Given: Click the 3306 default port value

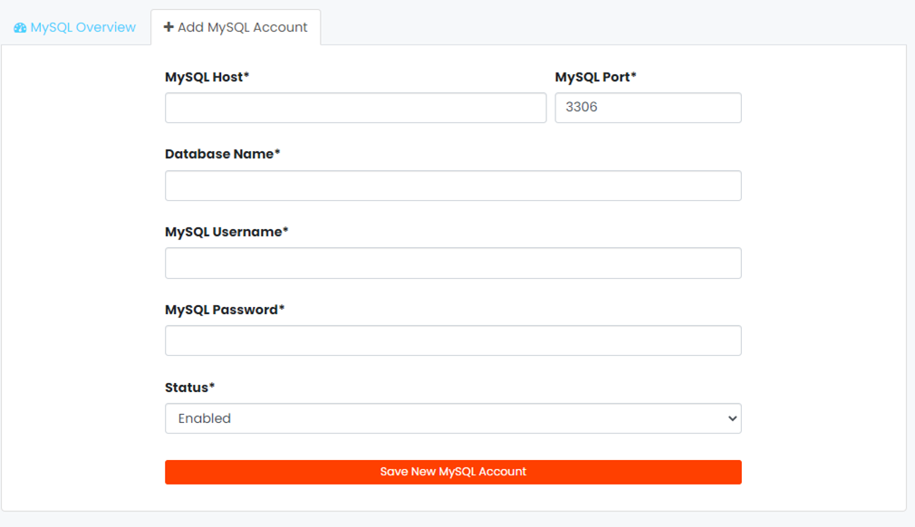Looking at the screenshot, I should (582, 107).
